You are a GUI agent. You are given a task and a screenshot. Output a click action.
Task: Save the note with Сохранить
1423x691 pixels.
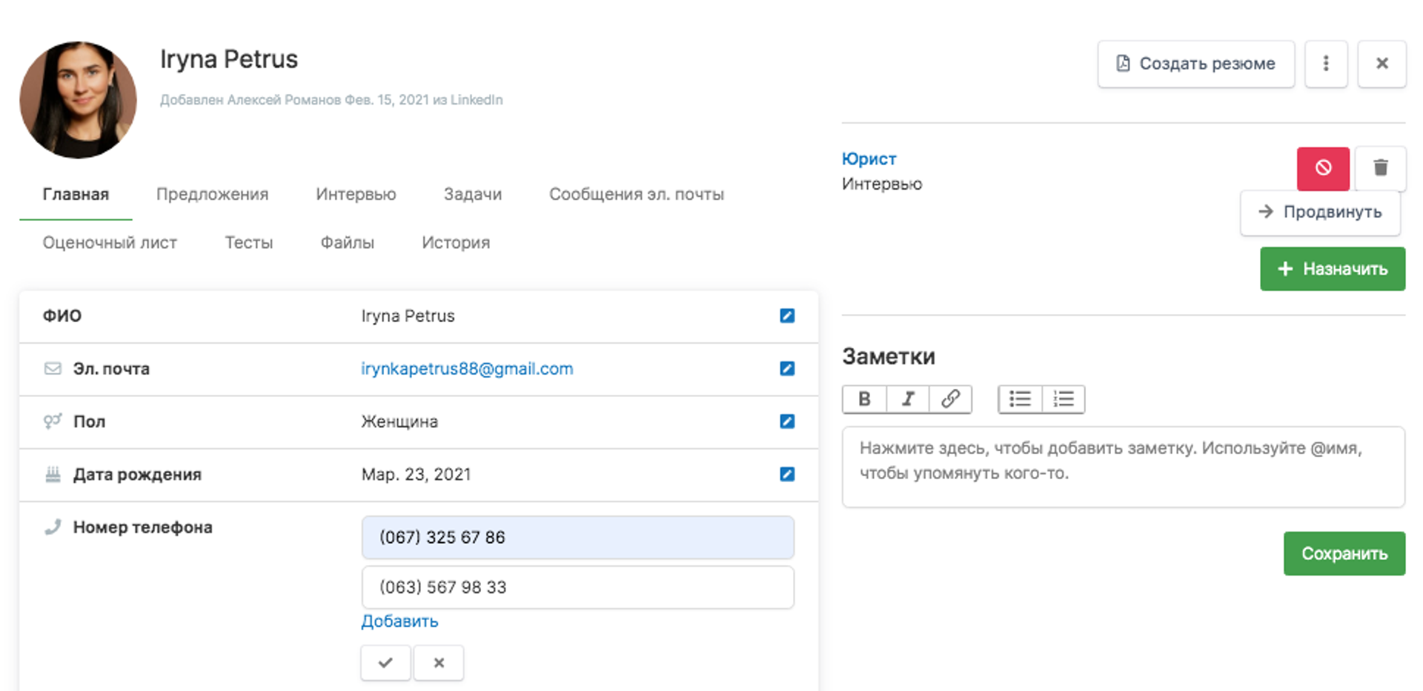point(1344,553)
